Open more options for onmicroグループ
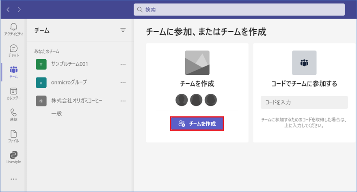357x192 pixels. click(x=123, y=82)
